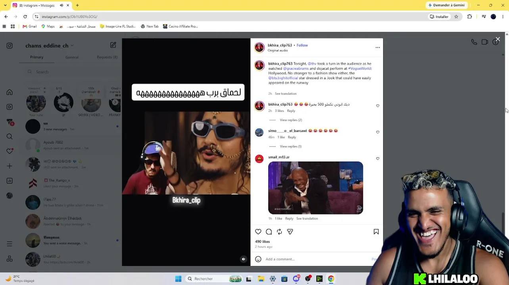
Task: Open Messages icon in the sidebar
Action: click(x=10, y=122)
